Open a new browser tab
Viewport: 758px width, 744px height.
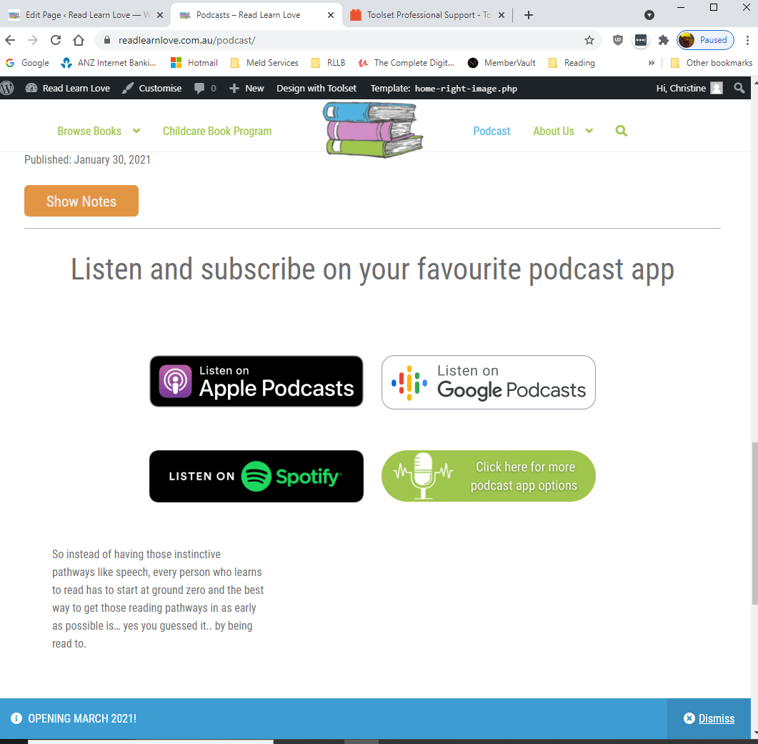(529, 15)
